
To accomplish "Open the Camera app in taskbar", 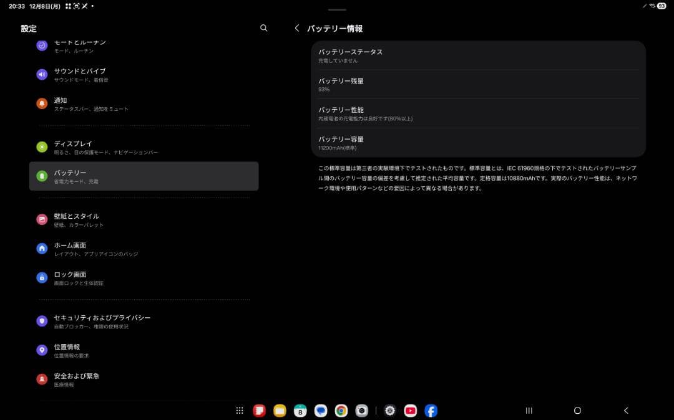I will [361, 411].
